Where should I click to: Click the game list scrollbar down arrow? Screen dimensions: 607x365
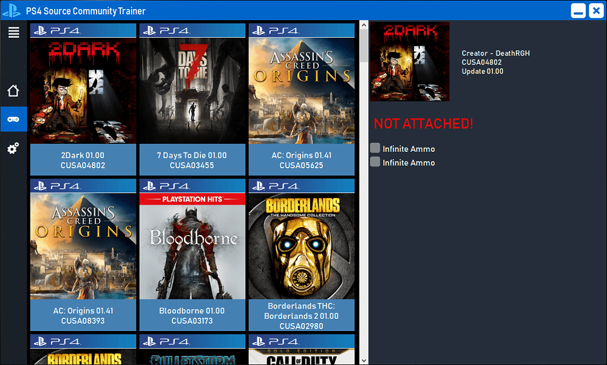click(x=364, y=360)
